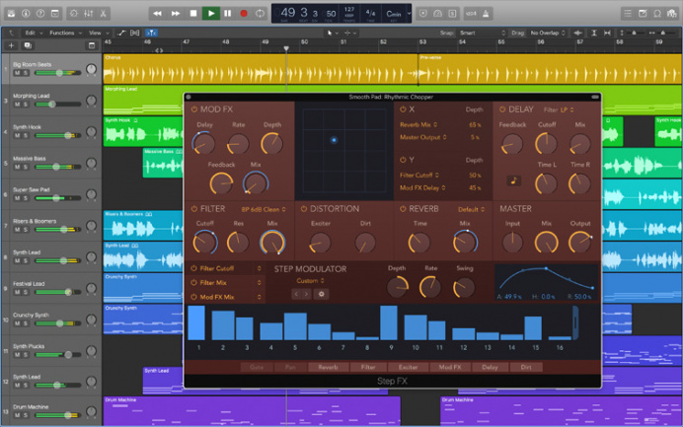Open the Editors scissors icon
This screenshot has height=427, width=683.
(104, 14)
